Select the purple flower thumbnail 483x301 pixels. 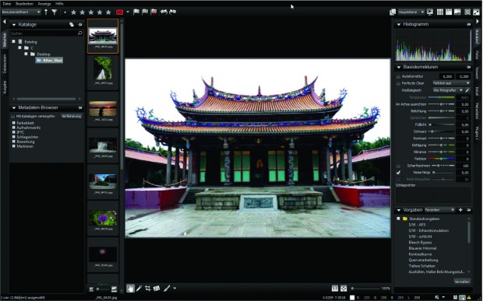[103, 218]
